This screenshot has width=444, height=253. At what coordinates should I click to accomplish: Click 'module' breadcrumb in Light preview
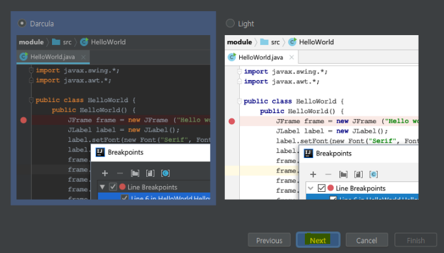pos(239,42)
